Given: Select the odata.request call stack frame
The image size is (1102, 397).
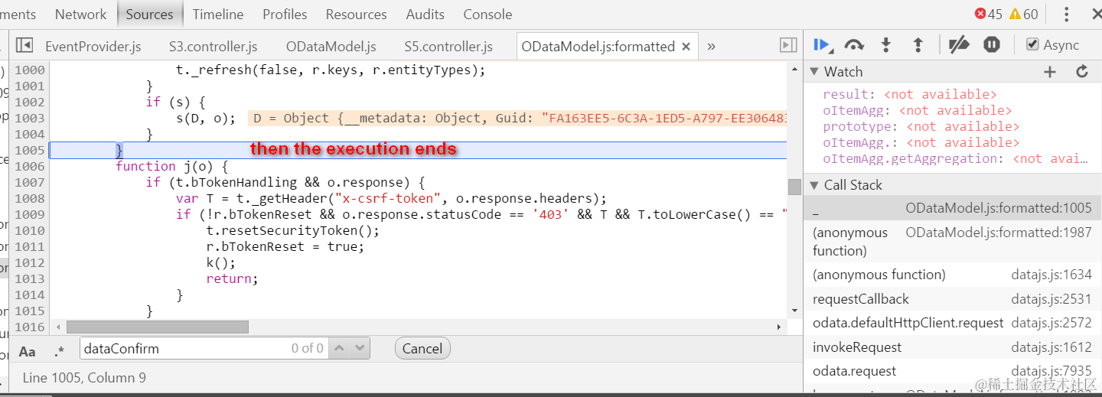Looking at the screenshot, I should tap(952, 371).
